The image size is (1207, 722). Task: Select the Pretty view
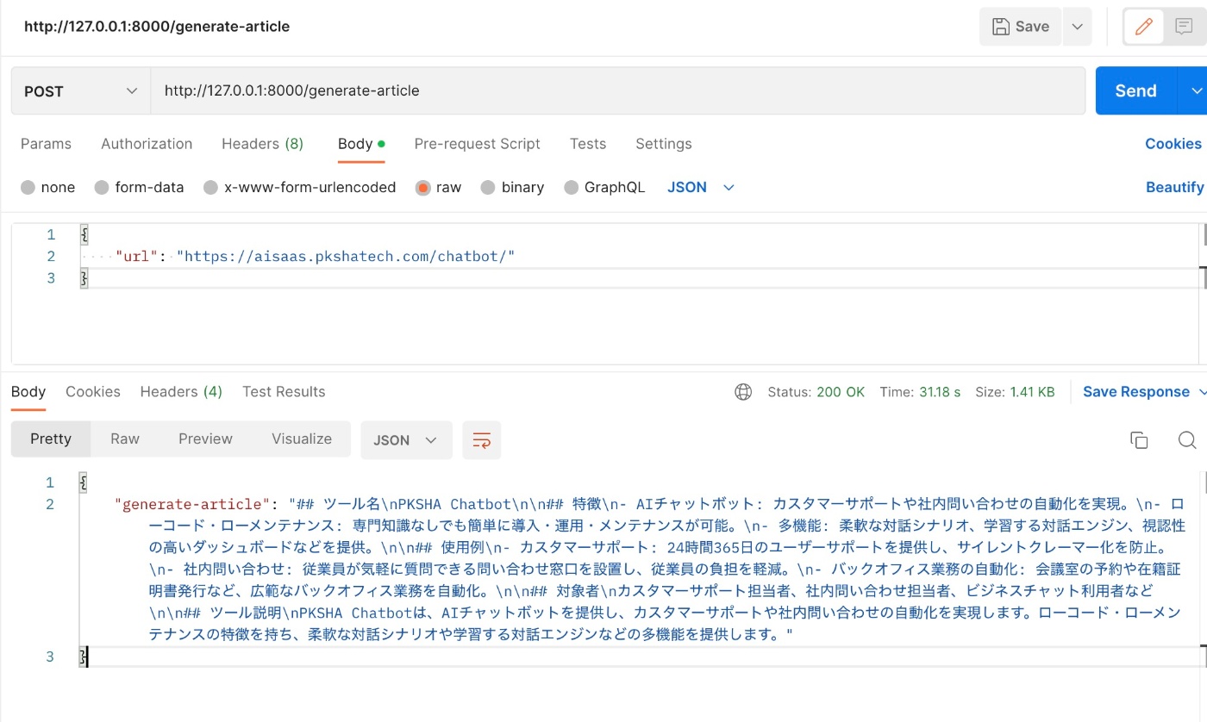point(51,439)
